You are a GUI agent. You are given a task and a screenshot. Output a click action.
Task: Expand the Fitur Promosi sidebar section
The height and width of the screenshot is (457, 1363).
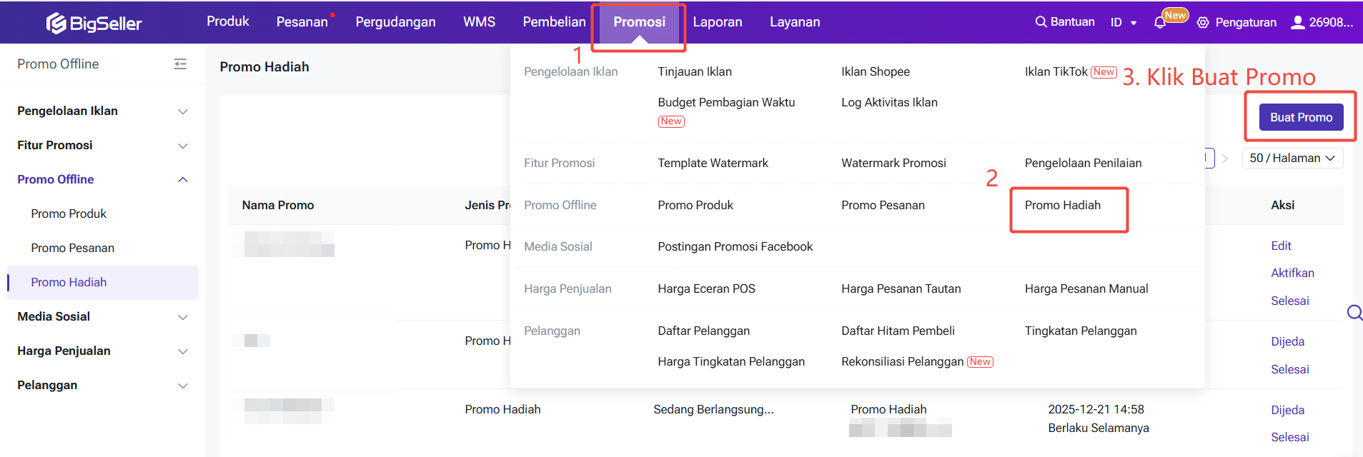[183, 146]
